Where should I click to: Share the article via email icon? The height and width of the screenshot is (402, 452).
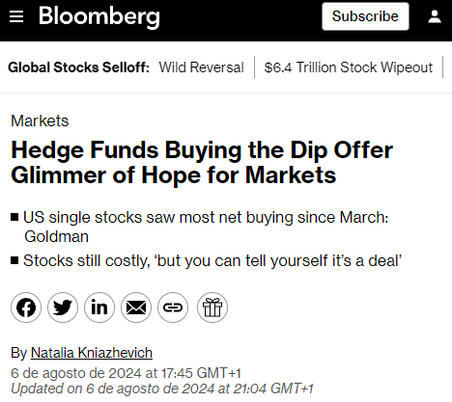pyautogui.click(x=136, y=308)
